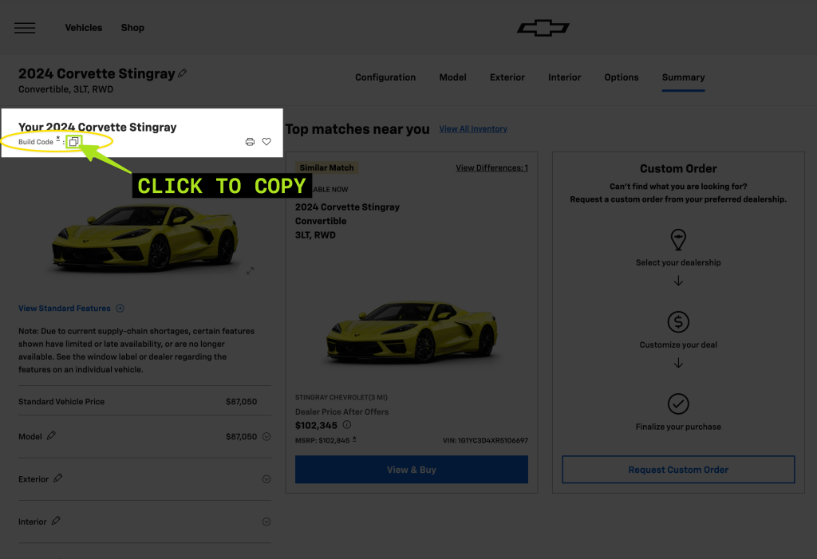Click the Standard Vehicle Price $87,050 value

click(x=241, y=402)
